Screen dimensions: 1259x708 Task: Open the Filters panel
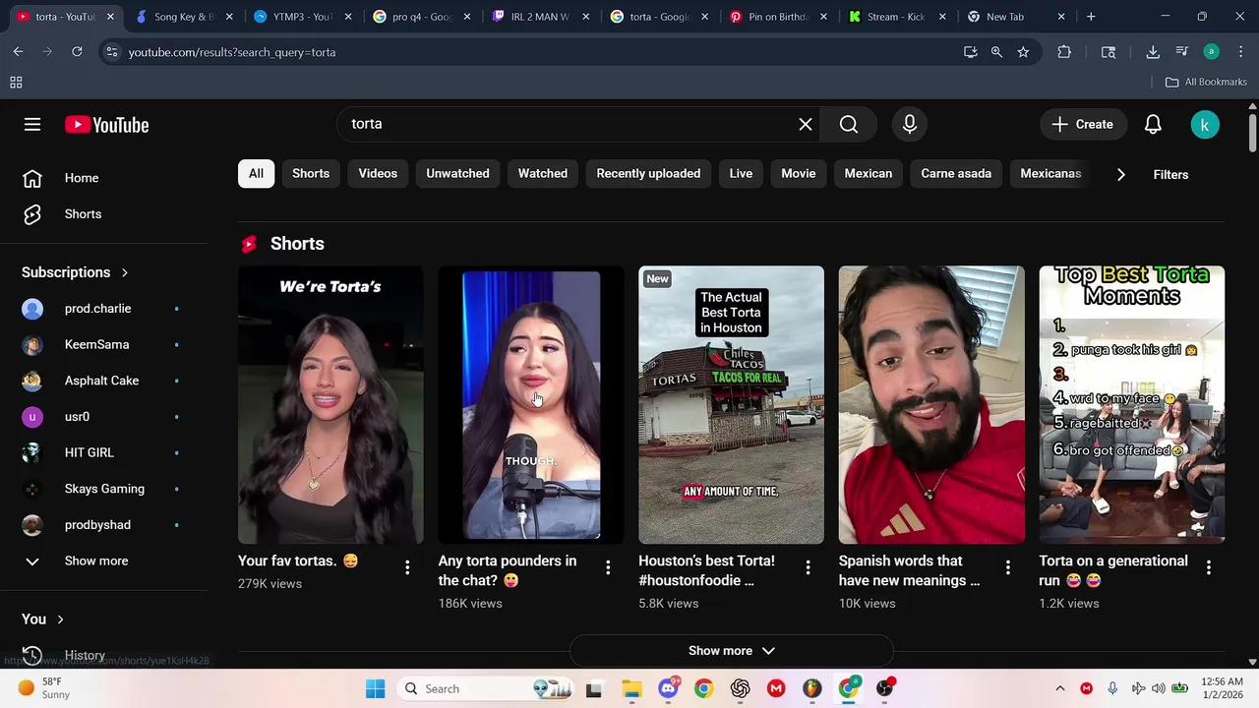1170,174
